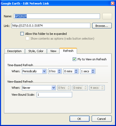Open the Time-Based Refresh When dropdown

(34, 71)
